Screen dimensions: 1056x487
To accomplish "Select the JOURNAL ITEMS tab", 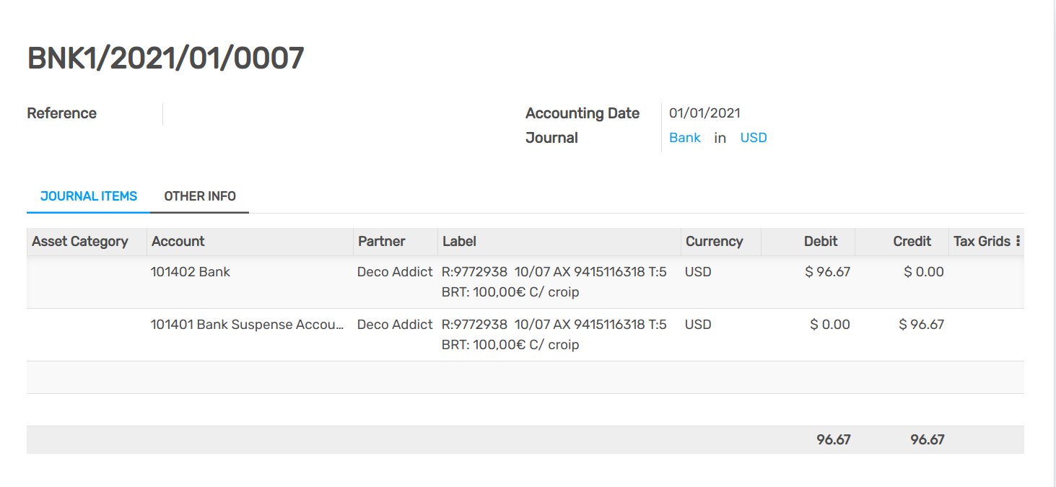I will (88, 196).
